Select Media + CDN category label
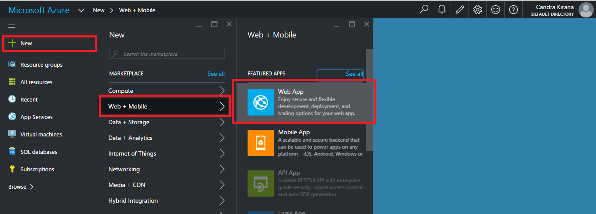Image resolution: width=596 pixels, height=214 pixels. (127, 185)
